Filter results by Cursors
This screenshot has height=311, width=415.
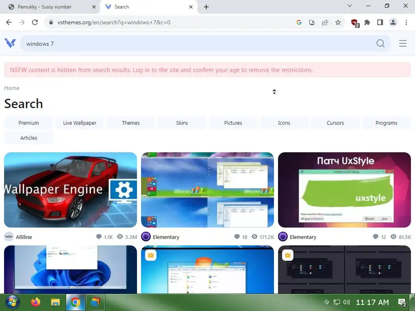tap(335, 123)
